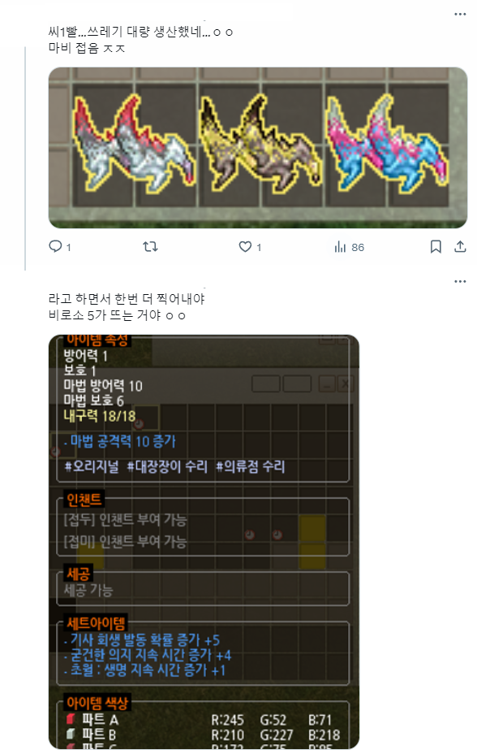Click the share icon on first tweet
The image size is (477, 754).
(460, 247)
